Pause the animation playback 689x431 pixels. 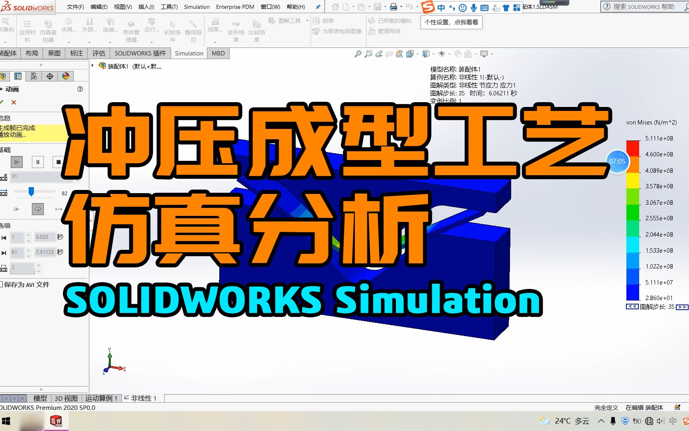[x=38, y=162]
